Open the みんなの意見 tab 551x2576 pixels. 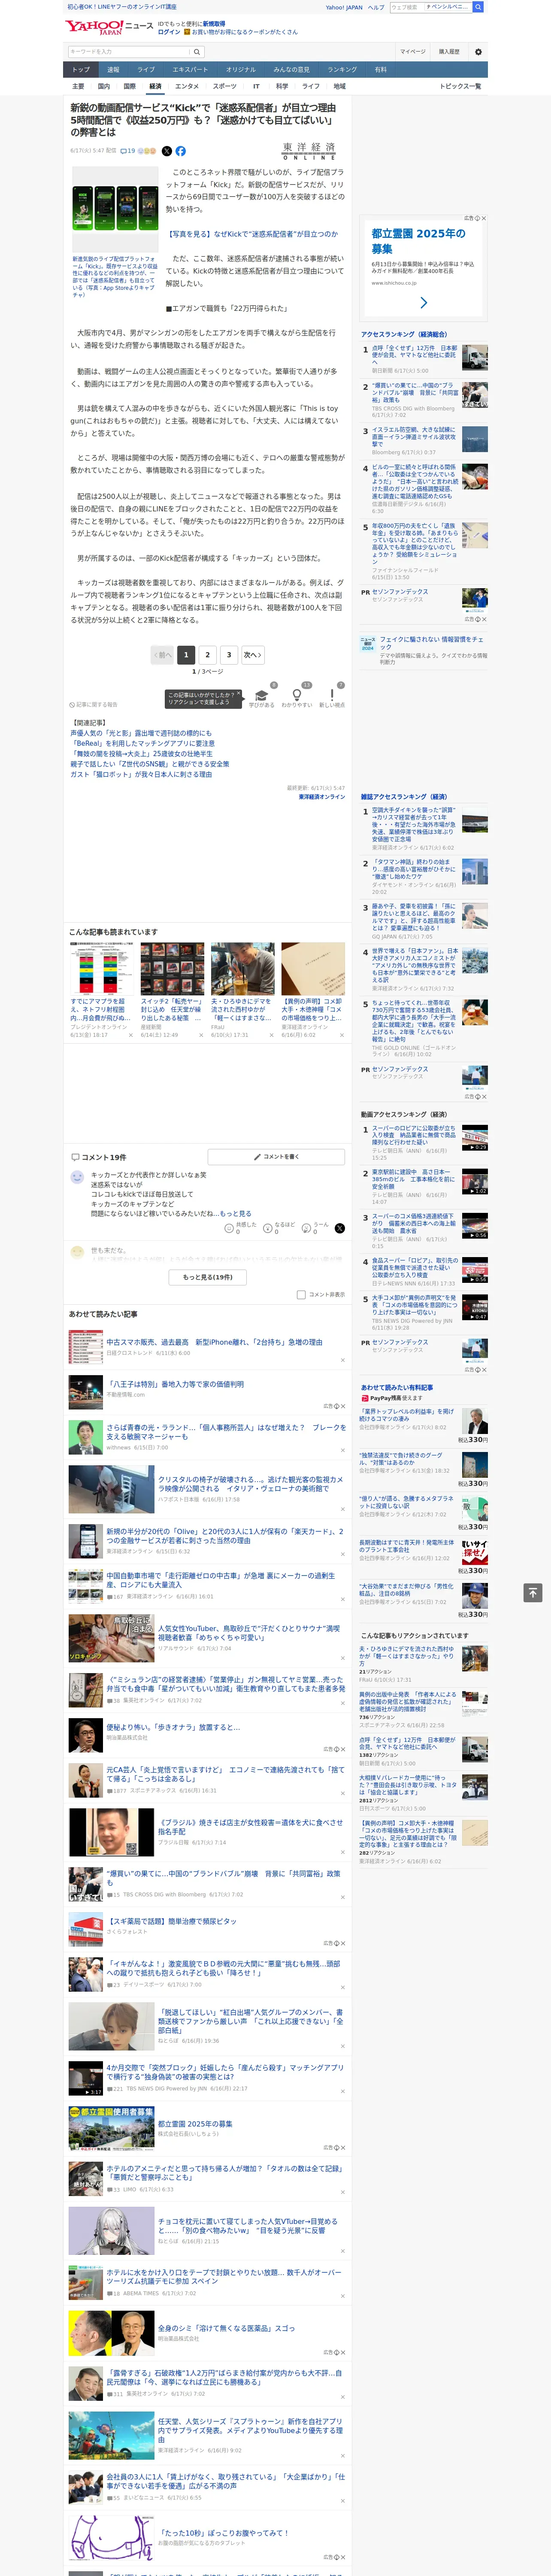pyautogui.click(x=291, y=70)
